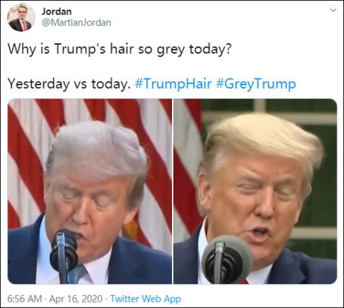Click the "Yesterday vs today." text
This screenshot has width=344, height=308.
69,84
